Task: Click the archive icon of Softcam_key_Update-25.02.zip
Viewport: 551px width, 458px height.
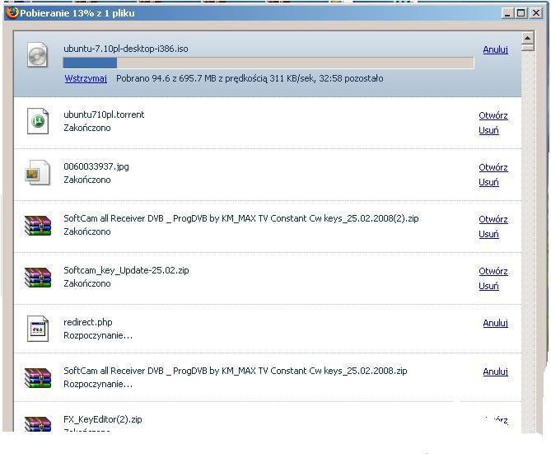Action: [x=38, y=278]
